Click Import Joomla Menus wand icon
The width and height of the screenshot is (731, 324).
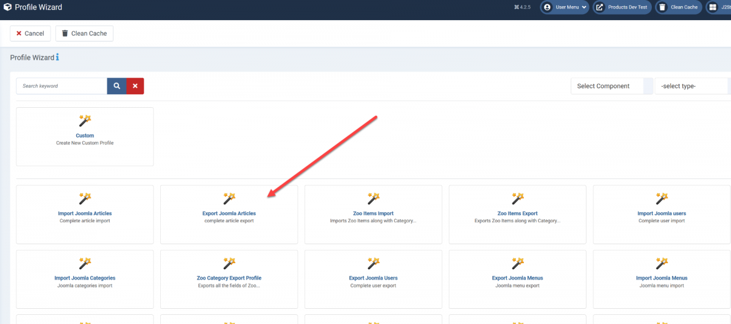point(662,263)
